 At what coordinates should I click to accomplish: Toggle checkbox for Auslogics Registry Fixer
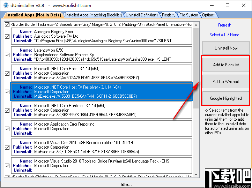tap(7, 36)
